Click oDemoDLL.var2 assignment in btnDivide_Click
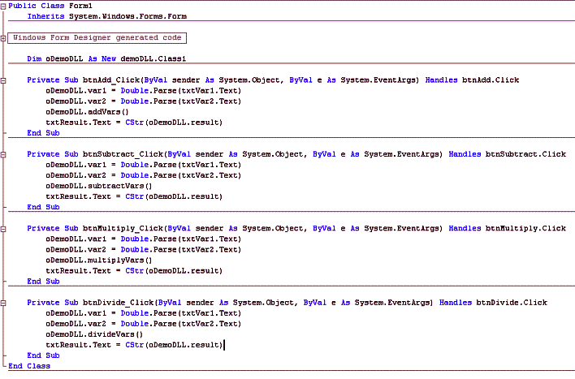This screenshot has width=575, height=379. [144, 324]
